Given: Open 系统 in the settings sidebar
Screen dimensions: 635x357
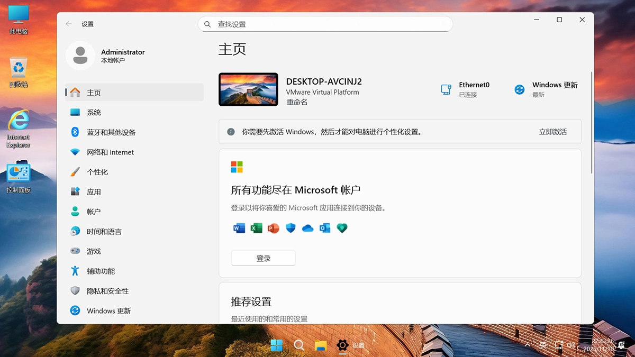Looking at the screenshot, I should tap(95, 112).
